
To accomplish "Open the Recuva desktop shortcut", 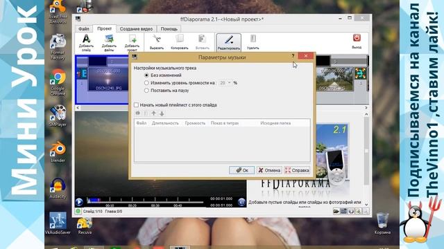I will point(85,226).
